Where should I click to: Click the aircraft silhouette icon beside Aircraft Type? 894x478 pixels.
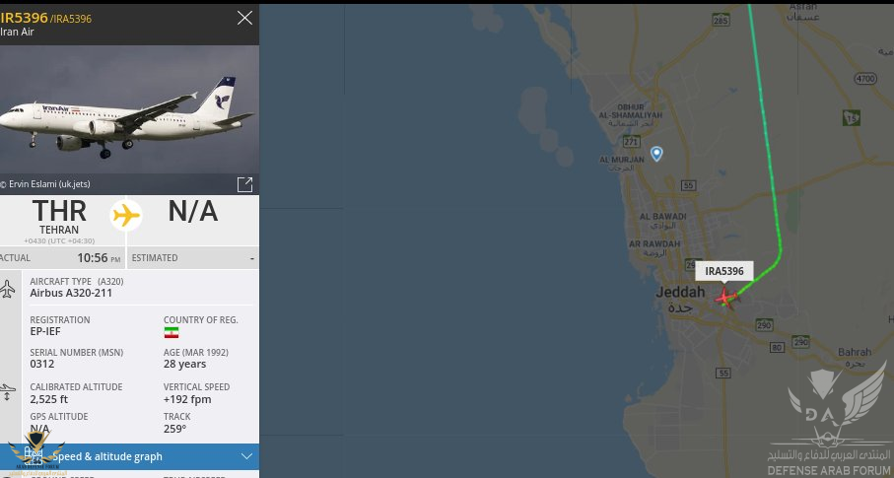(9, 290)
